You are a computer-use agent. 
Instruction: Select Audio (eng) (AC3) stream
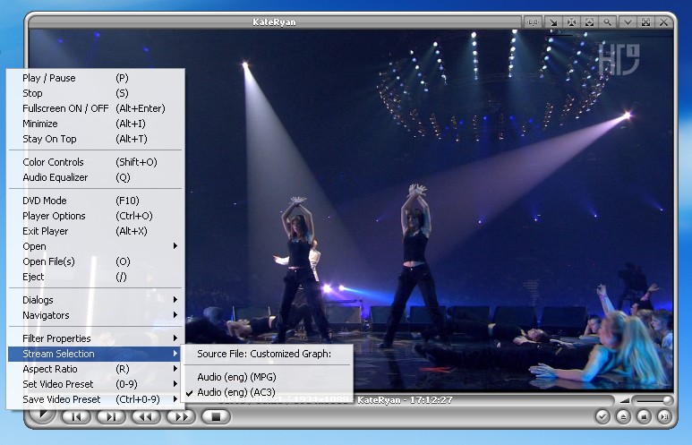[x=269, y=392]
